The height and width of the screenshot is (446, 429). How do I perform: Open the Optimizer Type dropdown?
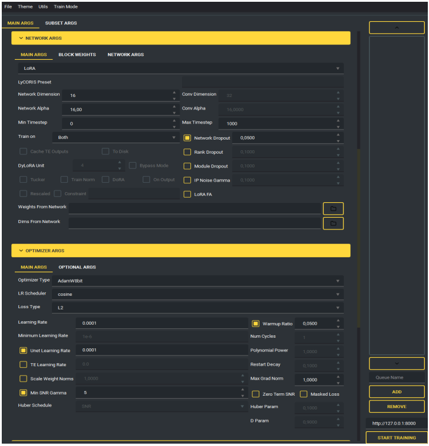196,280
